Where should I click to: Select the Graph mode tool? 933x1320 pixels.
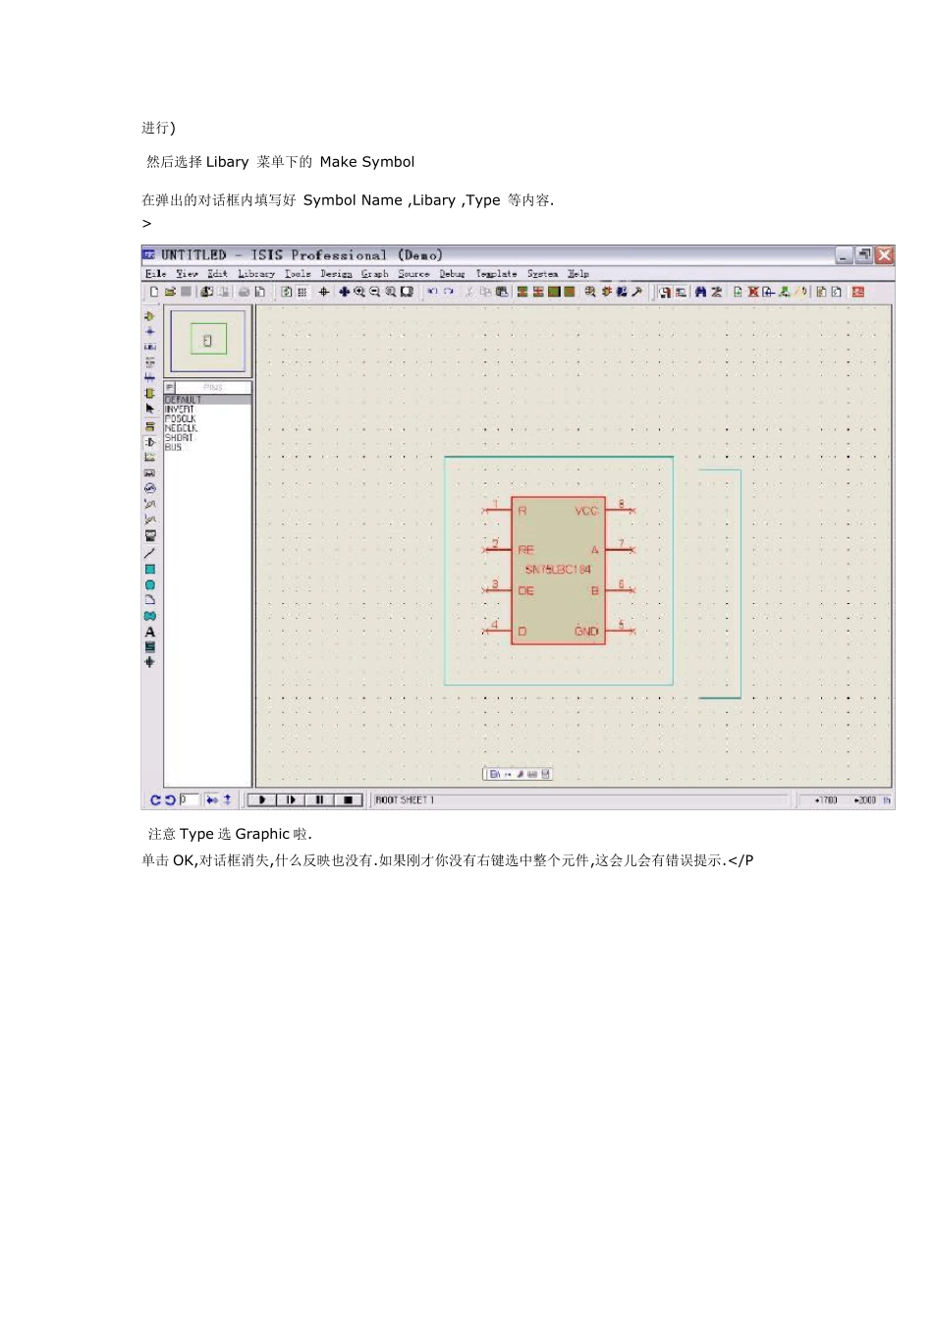[x=149, y=458]
